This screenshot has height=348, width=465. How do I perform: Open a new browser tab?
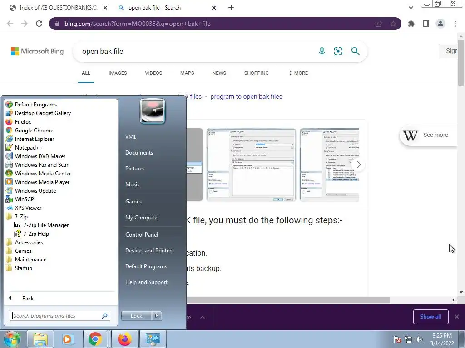[x=231, y=8]
